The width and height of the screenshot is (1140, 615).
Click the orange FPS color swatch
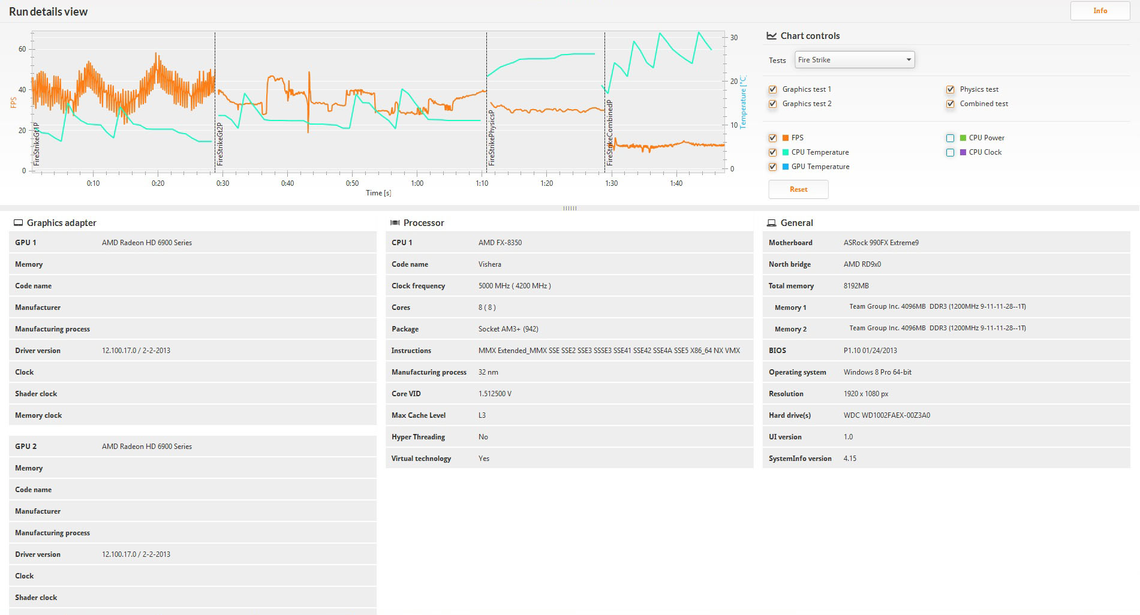tap(786, 138)
